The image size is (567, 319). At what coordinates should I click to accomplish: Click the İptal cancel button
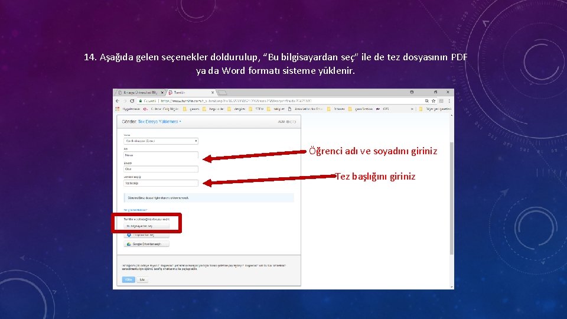click(142, 279)
